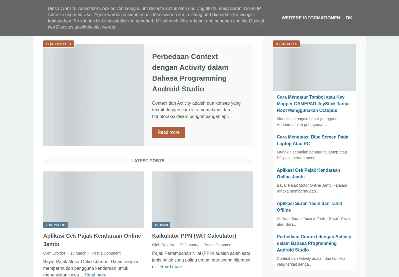Open top article Cara Mengatasi Blue Screen
Image resolution: width=399 pixels, height=277 pixels.
coord(312,140)
